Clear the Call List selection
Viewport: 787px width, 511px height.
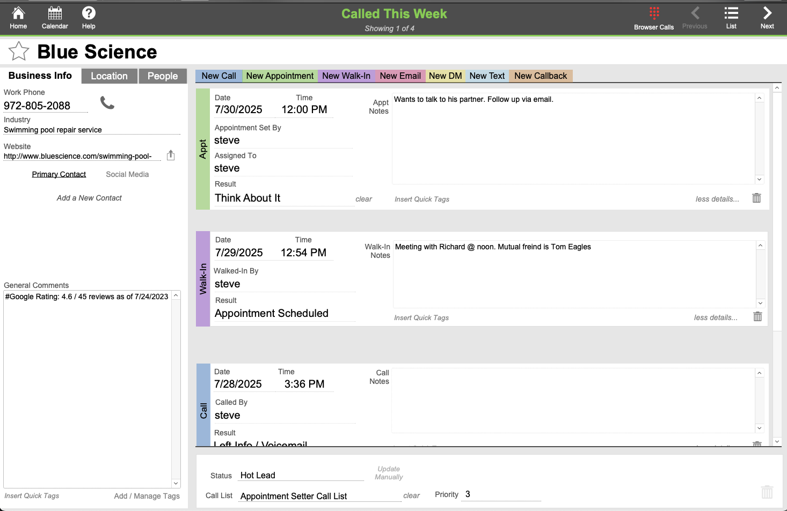click(411, 495)
